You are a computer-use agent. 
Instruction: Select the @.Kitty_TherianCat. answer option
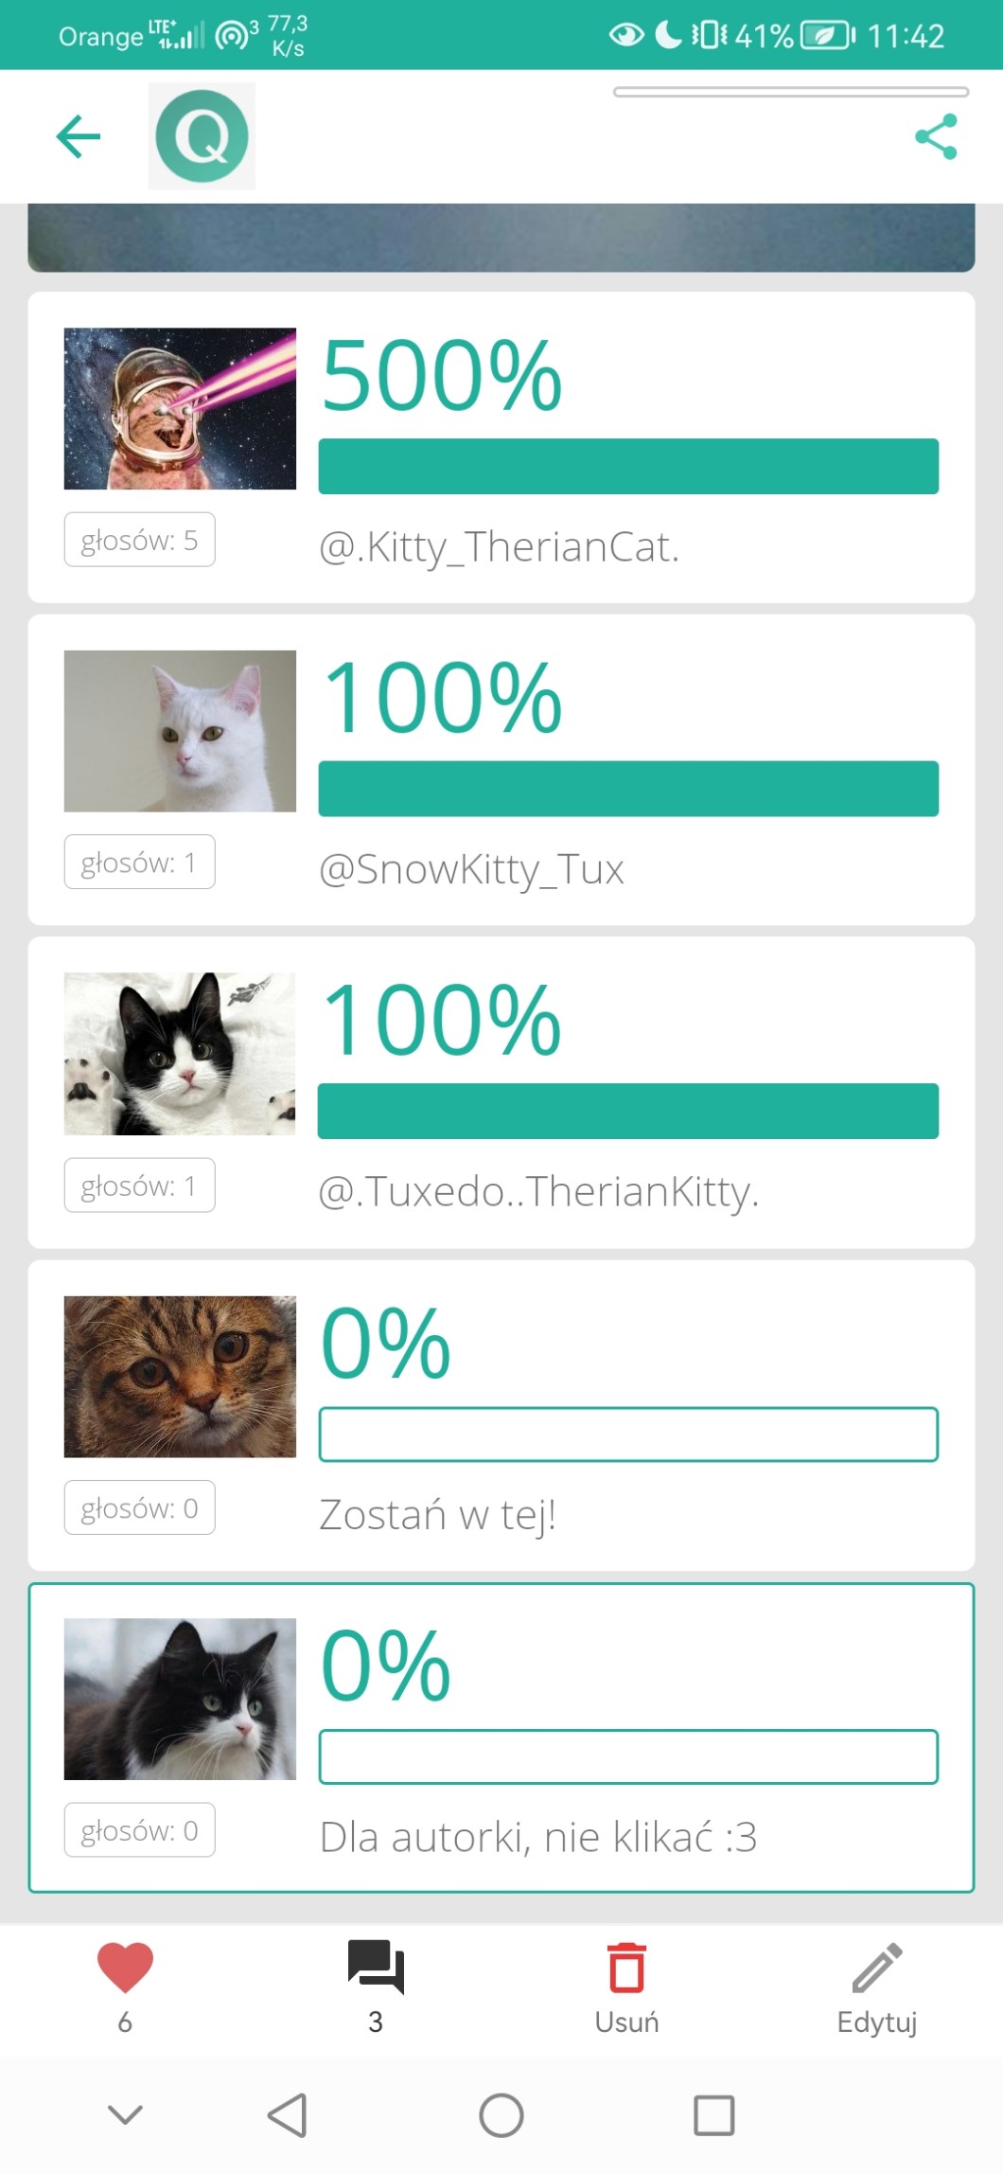tap(500, 547)
